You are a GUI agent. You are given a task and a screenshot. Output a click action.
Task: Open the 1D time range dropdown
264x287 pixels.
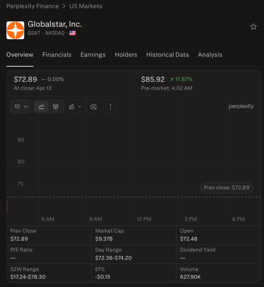[21, 106]
